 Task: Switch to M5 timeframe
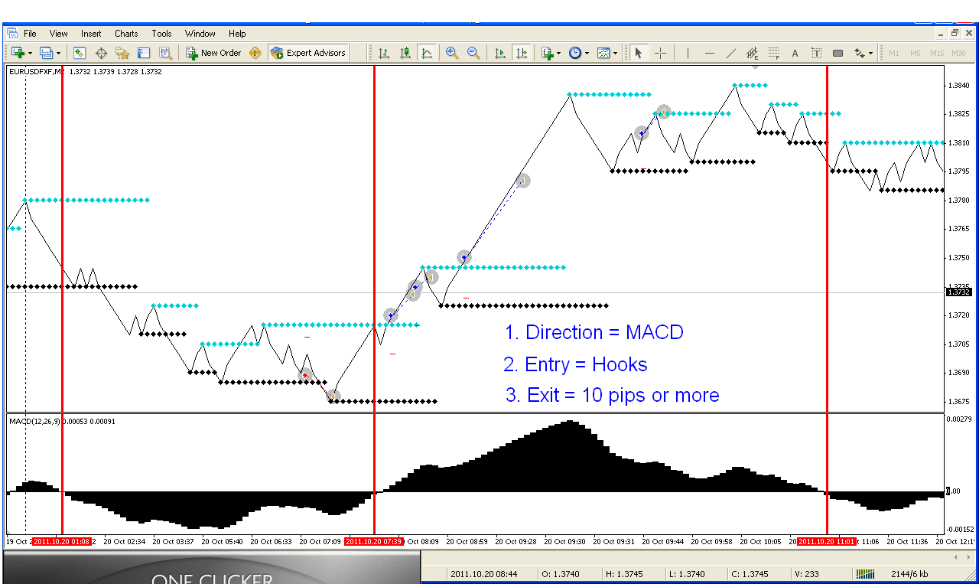tap(916, 53)
